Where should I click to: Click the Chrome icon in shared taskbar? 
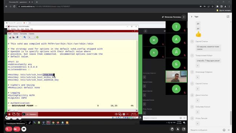click(53, 123)
